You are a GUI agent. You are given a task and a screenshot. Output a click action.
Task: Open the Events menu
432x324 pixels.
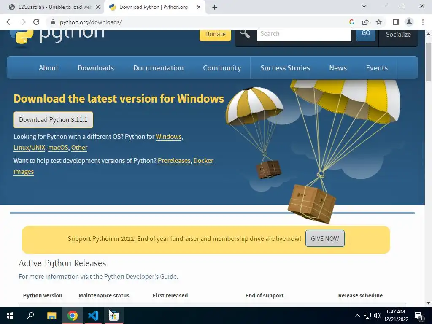tap(377, 68)
